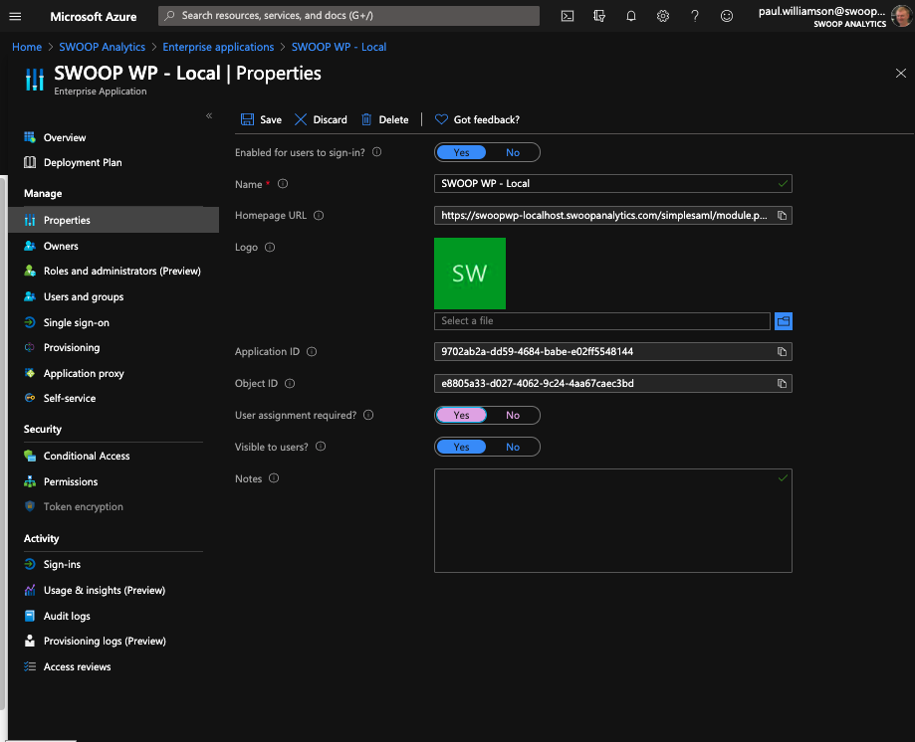Open portal settings gear

(663, 16)
